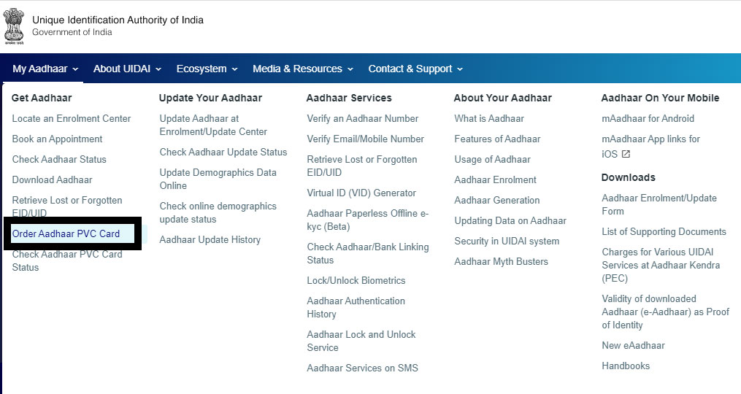The height and width of the screenshot is (394, 741).
Task: Open Usage of Aadhaar link
Action: [x=493, y=159]
